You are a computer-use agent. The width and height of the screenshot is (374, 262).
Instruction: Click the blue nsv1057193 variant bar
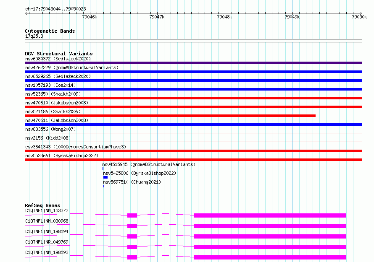tap(193, 89)
